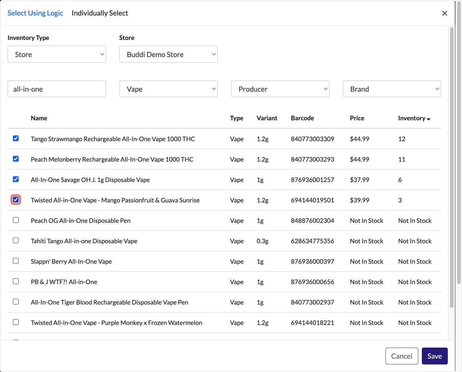This screenshot has width=462, height=372.
Task: Open the Vape category dropdown
Action: 168,89
